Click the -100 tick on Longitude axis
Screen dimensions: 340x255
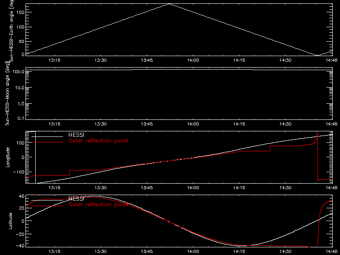pos(18,172)
